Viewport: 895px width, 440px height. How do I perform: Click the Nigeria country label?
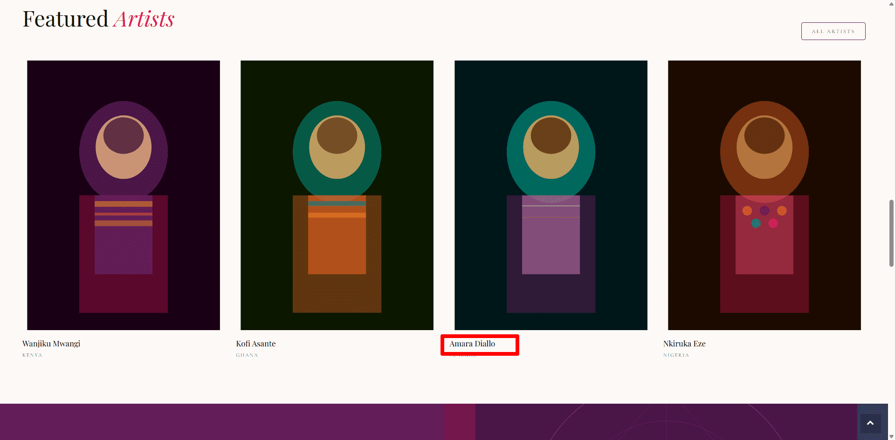pyautogui.click(x=676, y=355)
